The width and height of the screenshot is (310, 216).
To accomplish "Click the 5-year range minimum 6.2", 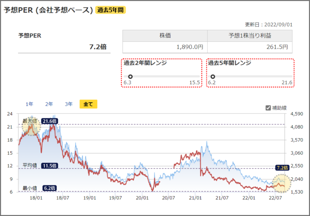I will pyautogui.click(x=212, y=82).
